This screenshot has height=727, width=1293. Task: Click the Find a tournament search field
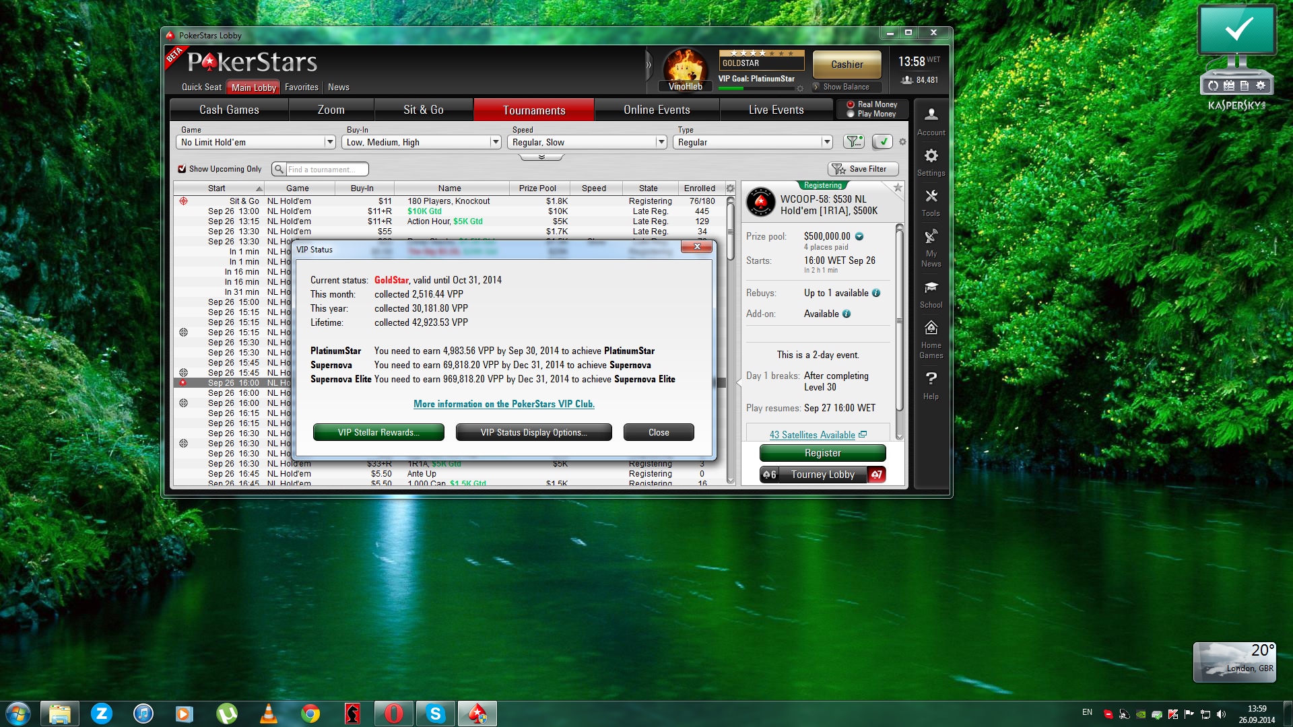pyautogui.click(x=327, y=170)
